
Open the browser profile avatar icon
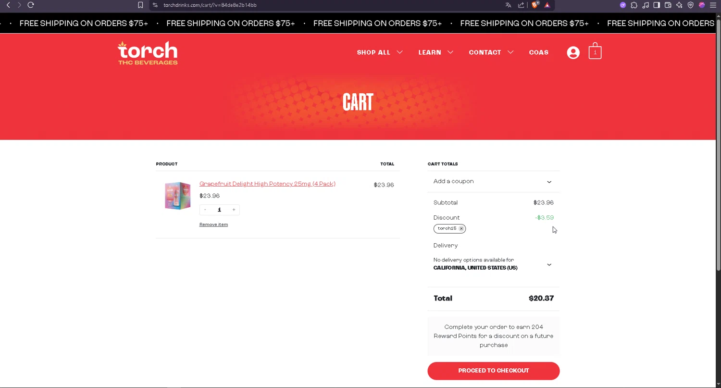coord(702,5)
